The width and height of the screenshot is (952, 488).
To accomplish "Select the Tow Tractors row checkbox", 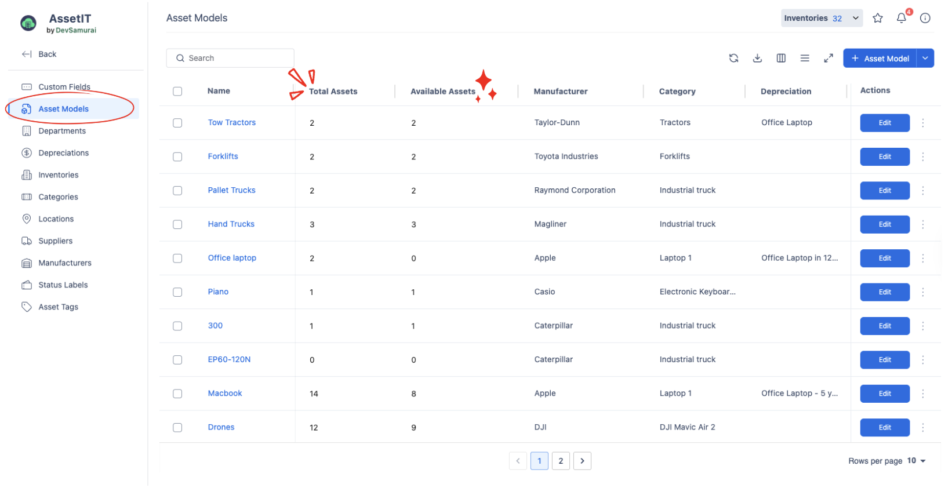I will (x=177, y=123).
